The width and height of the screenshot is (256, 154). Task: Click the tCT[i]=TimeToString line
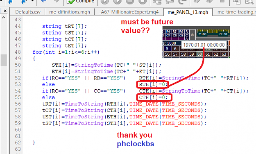click(125, 110)
